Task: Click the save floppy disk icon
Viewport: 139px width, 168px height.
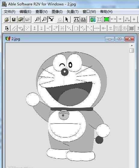Action: [x=14, y=19]
